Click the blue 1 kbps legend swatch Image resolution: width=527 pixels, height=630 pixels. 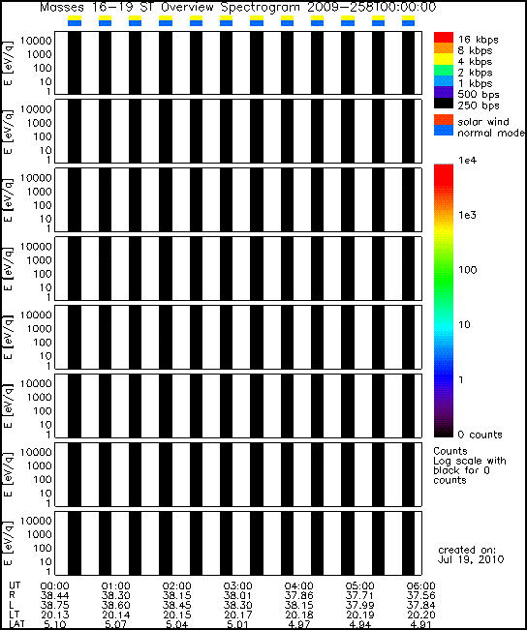[444, 81]
